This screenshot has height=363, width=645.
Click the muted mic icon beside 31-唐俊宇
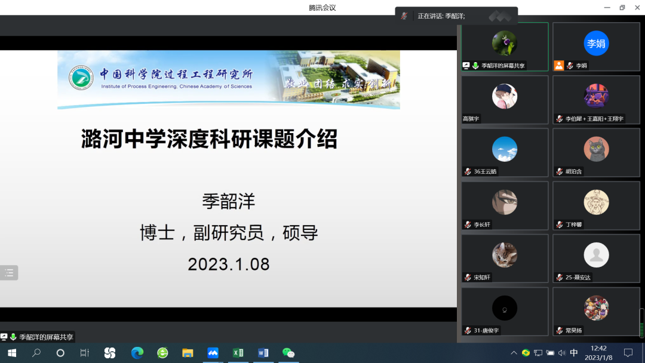468,330
